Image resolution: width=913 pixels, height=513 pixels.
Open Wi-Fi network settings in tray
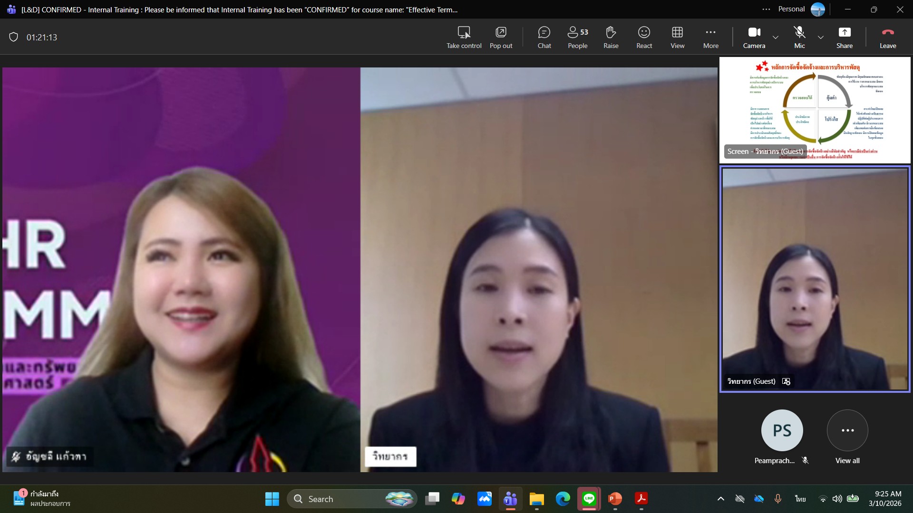coord(823,499)
